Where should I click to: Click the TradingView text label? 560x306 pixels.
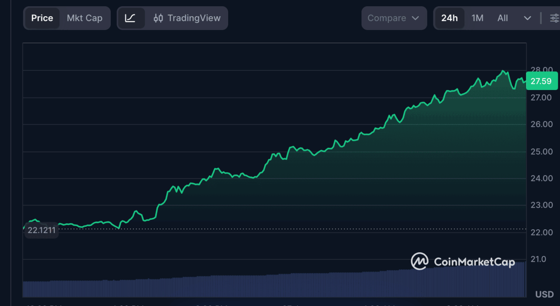[x=193, y=18]
